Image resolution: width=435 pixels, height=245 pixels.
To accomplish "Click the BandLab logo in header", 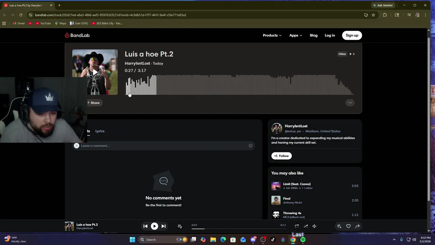I will [77, 35].
